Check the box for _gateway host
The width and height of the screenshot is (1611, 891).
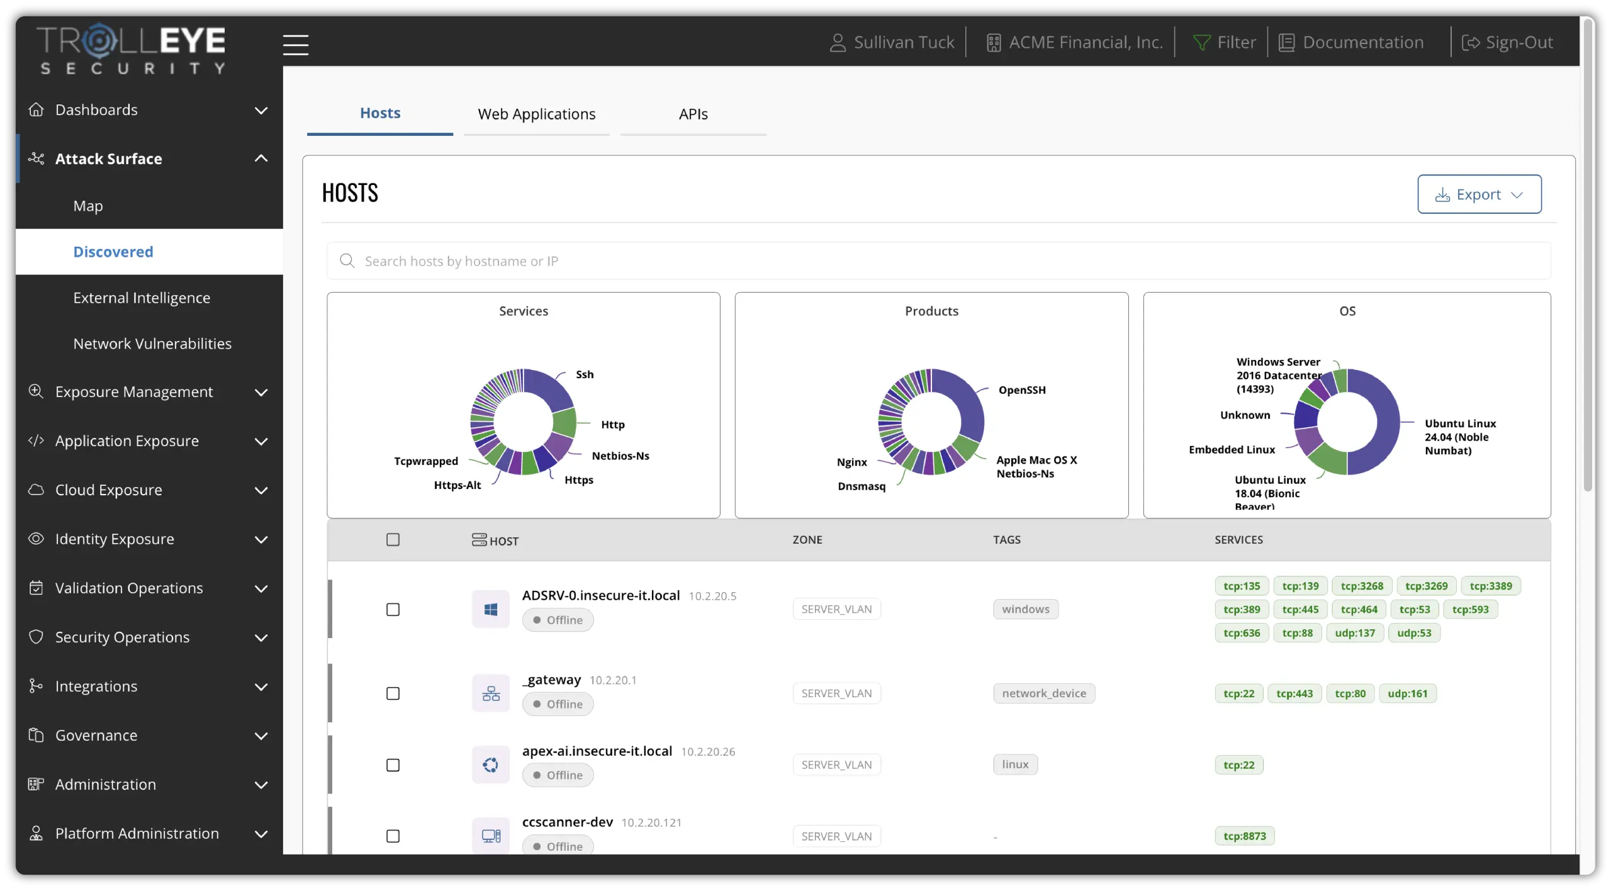pos(393,693)
